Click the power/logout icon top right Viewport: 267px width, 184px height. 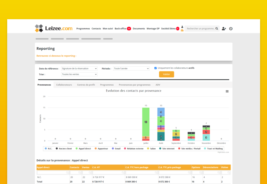pyautogui.click(x=231, y=28)
